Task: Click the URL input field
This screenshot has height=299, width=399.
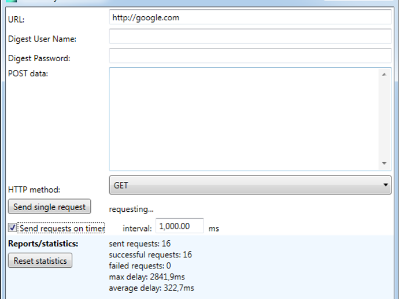Action: tap(250, 17)
